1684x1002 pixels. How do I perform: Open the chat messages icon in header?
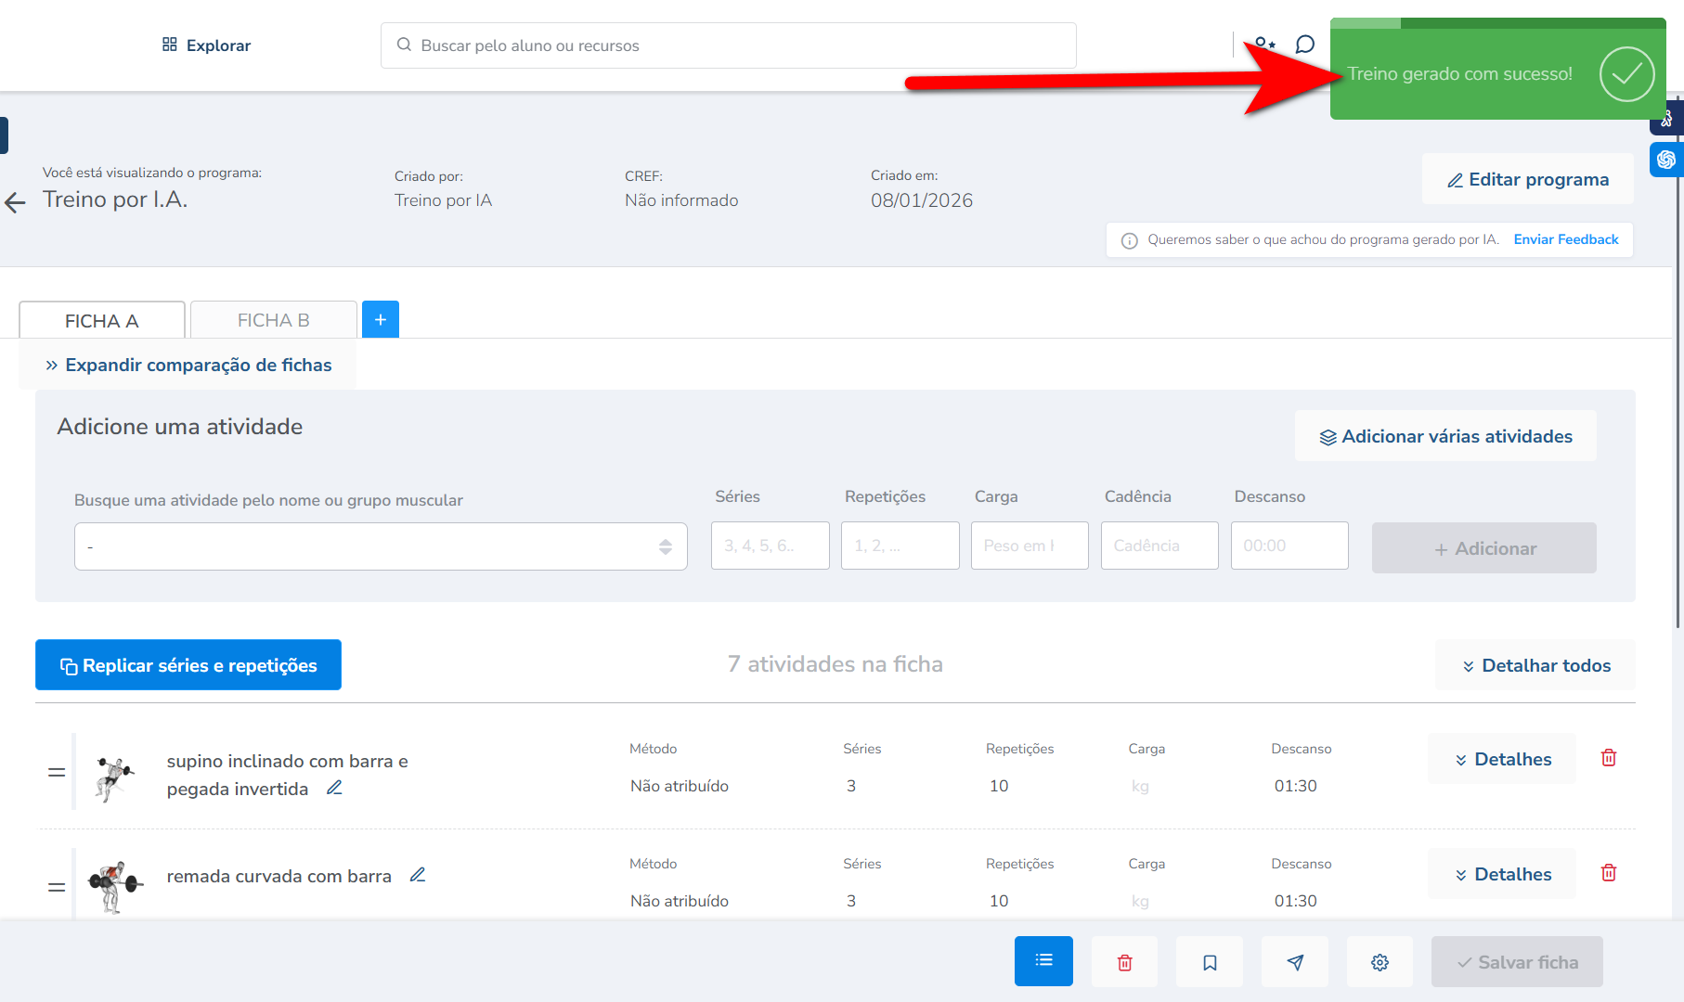click(x=1304, y=45)
